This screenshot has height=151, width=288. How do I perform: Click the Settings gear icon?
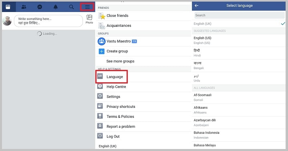pos(100,96)
